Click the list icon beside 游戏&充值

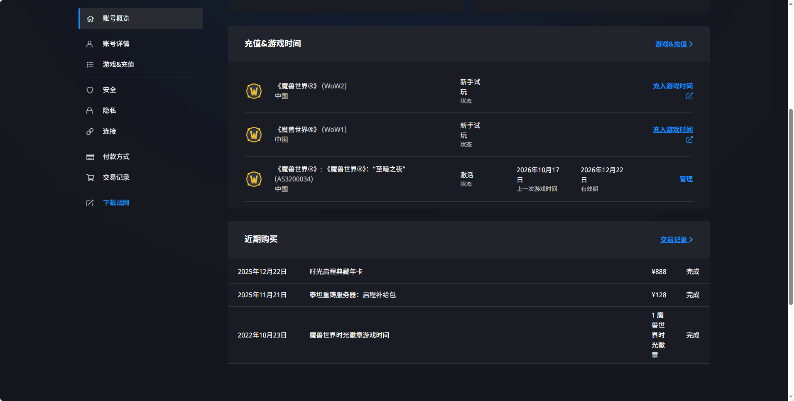90,65
